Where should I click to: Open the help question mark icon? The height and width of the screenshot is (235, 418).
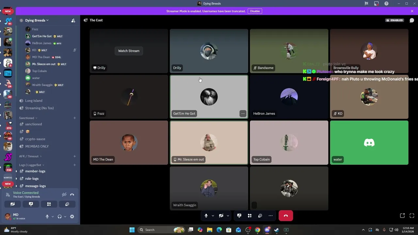point(386,4)
